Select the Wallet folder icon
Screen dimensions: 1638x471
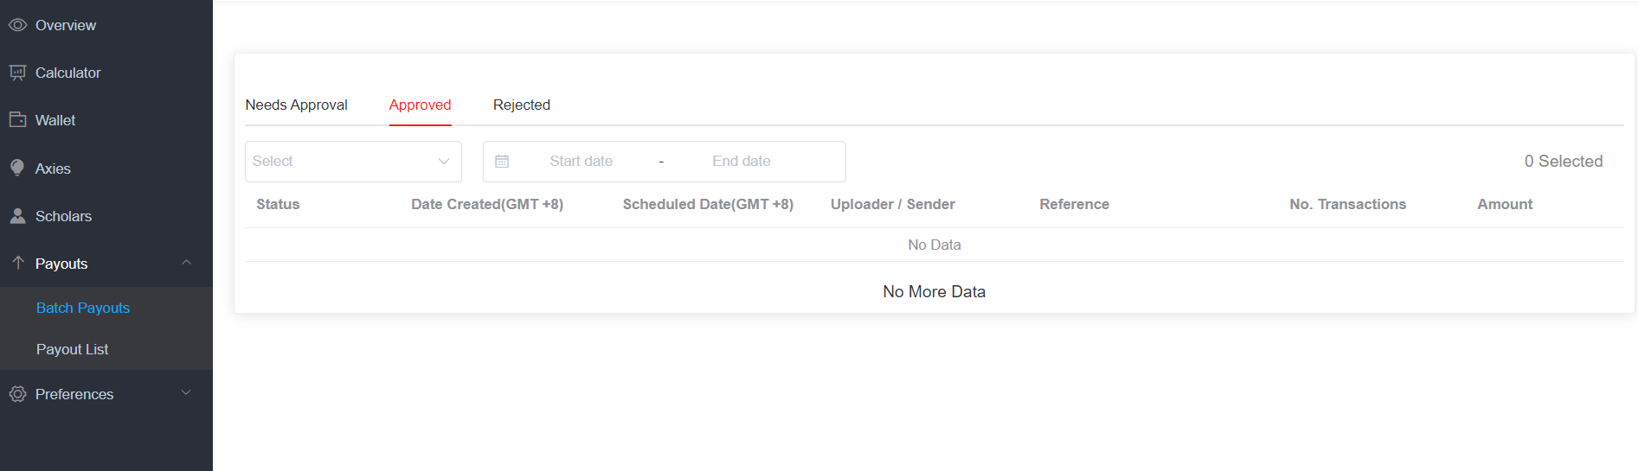17,119
